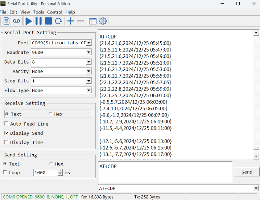Enable the Loop checkbox

pyautogui.click(x=5, y=172)
